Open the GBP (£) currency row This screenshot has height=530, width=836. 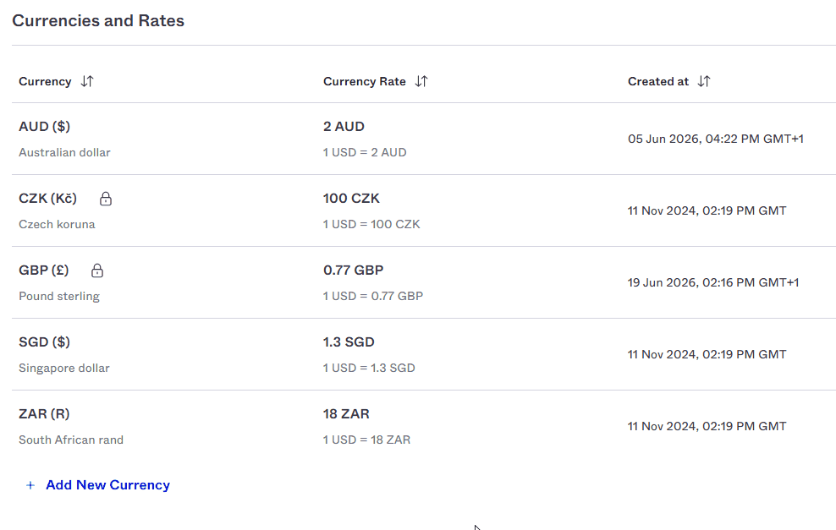(x=424, y=283)
